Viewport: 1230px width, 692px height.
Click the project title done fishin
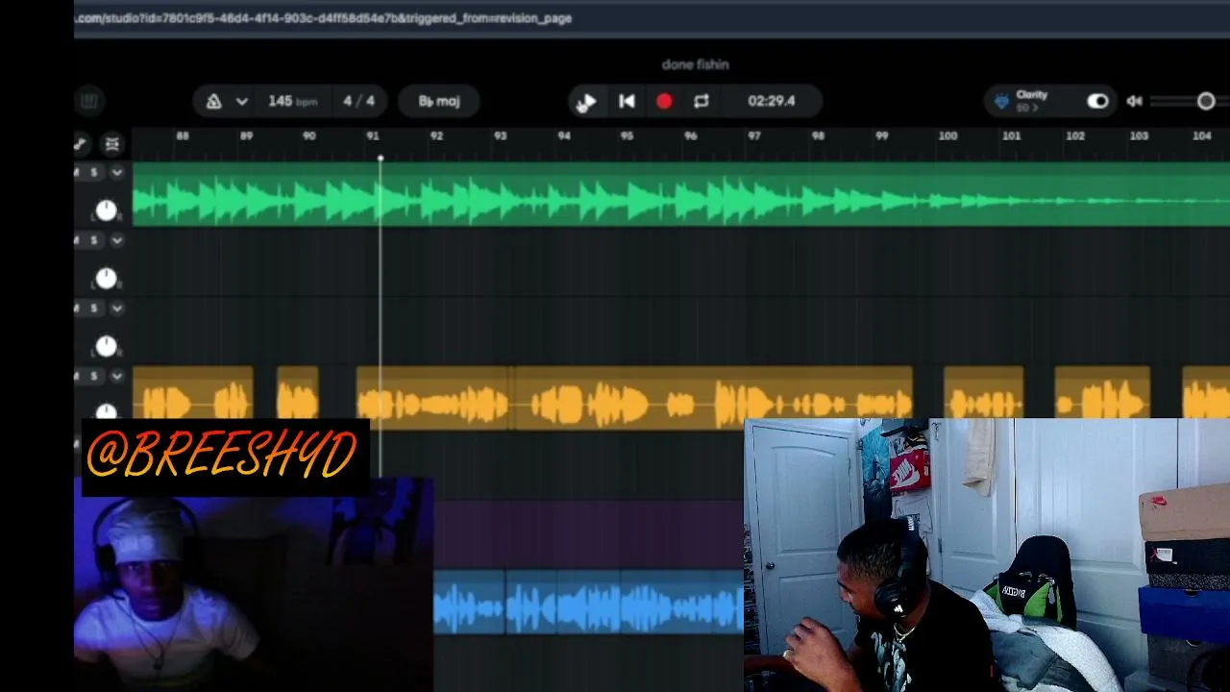pyautogui.click(x=695, y=64)
